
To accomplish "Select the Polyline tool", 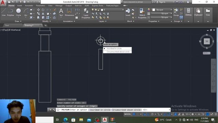I will (x=11, y=12).
